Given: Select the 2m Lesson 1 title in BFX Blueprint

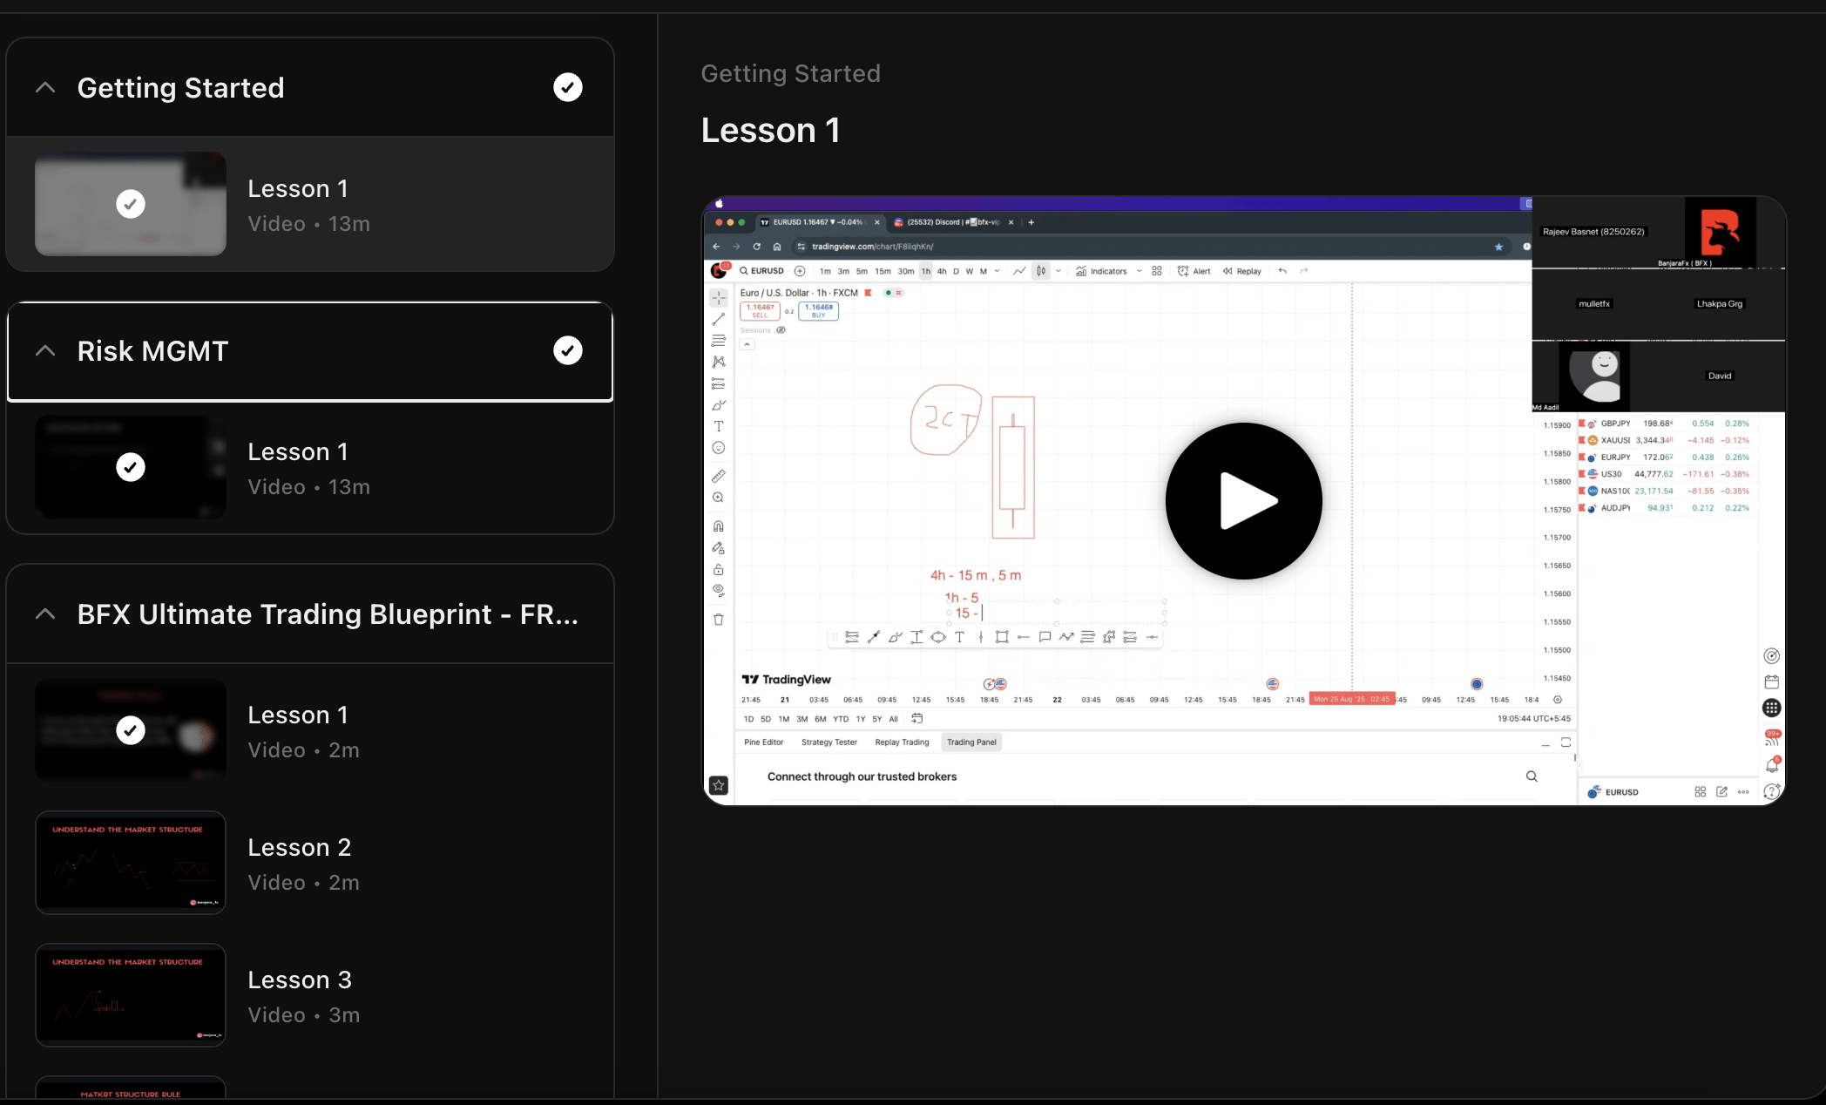Looking at the screenshot, I should (x=298, y=715).
